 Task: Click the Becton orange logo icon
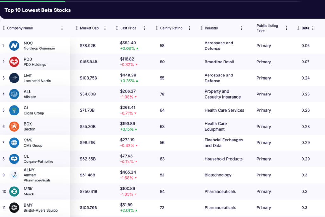point(14,126)
